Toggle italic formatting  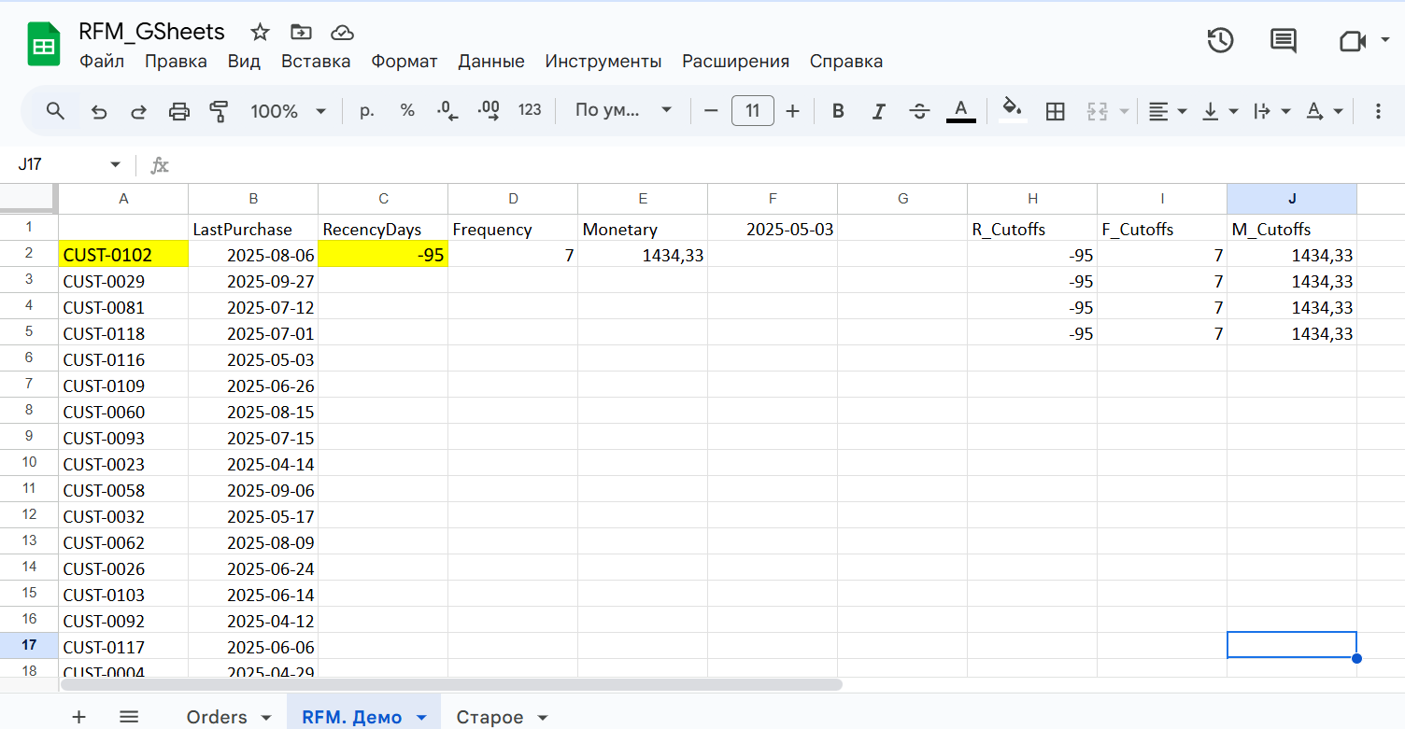click(878, 111)
